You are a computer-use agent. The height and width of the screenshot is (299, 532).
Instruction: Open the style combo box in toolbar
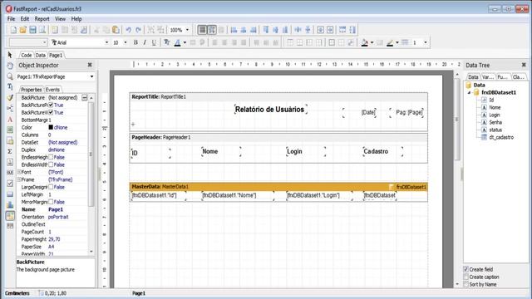click(28, 42)
